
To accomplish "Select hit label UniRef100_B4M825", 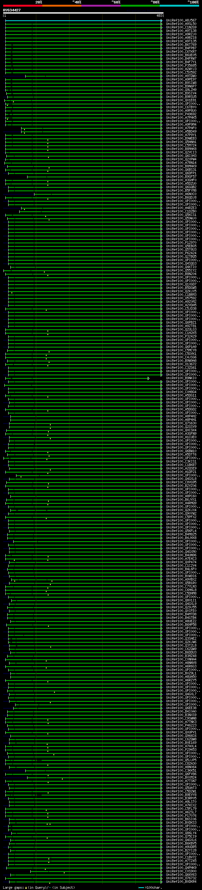I will pyautogui.click(x=181, y=534).
